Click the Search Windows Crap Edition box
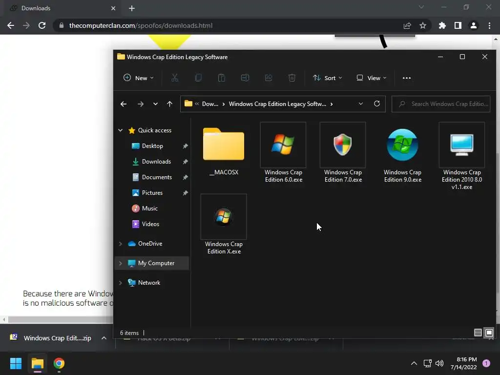 click(441, 104)
